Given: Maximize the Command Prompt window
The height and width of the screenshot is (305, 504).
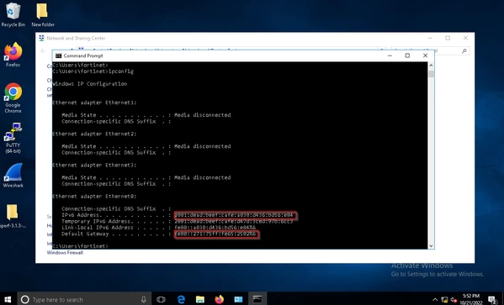Looking at the screenshot, I should 407,55.
